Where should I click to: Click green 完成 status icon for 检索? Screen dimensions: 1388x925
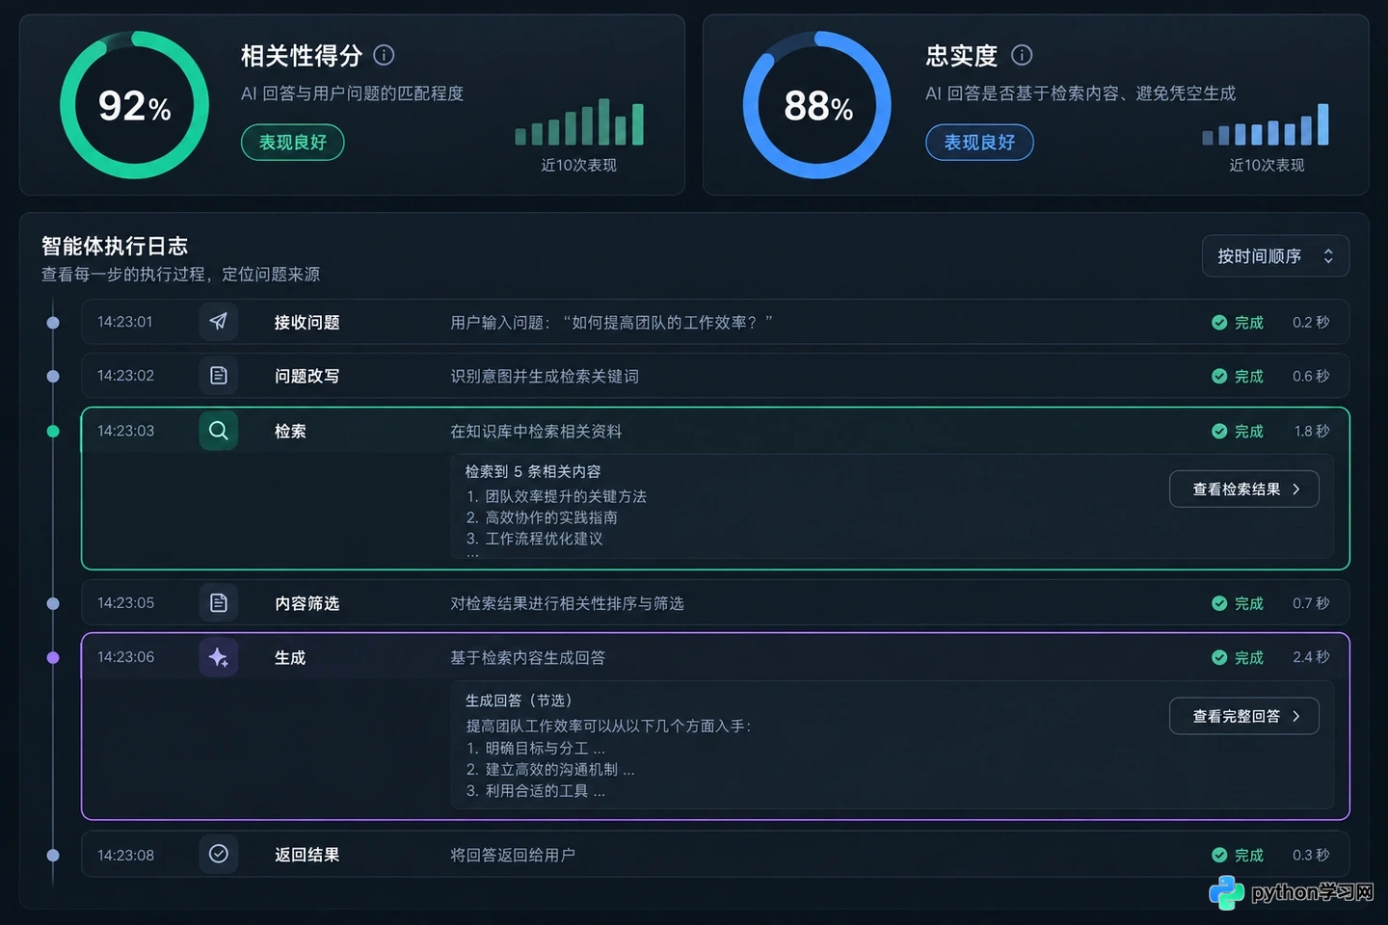pyautogui.click(x=1219, y=432)
